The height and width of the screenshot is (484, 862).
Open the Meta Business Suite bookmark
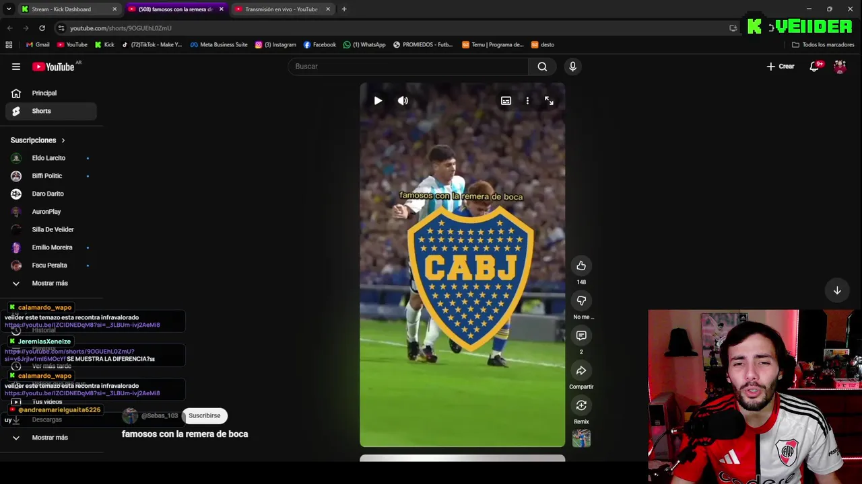coord(219,45)
